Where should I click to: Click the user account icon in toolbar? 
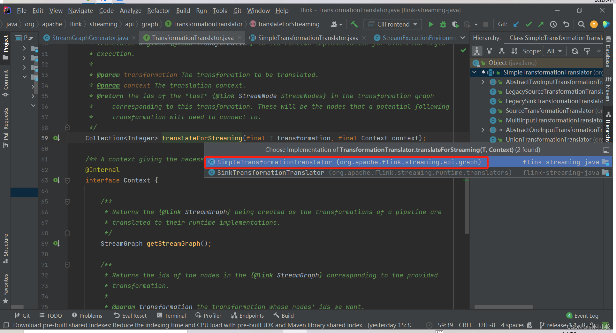[336, 24]
